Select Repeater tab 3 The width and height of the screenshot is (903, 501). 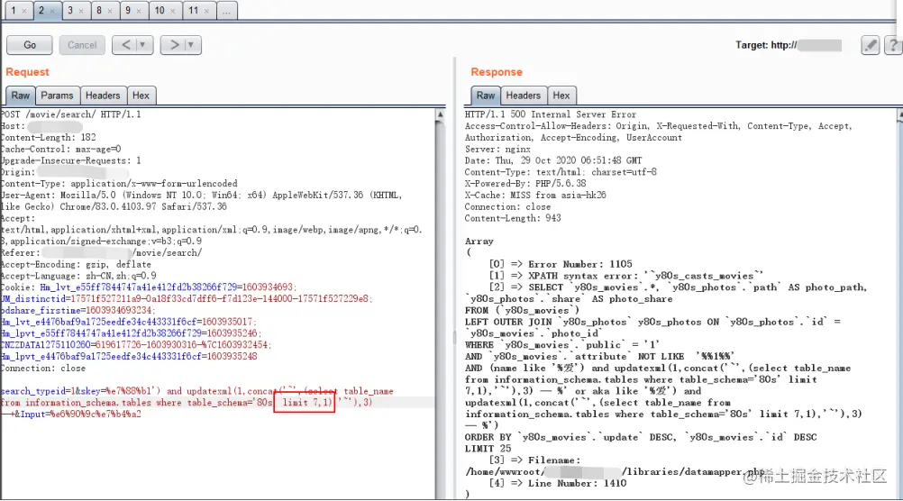(x=70, y=11)
